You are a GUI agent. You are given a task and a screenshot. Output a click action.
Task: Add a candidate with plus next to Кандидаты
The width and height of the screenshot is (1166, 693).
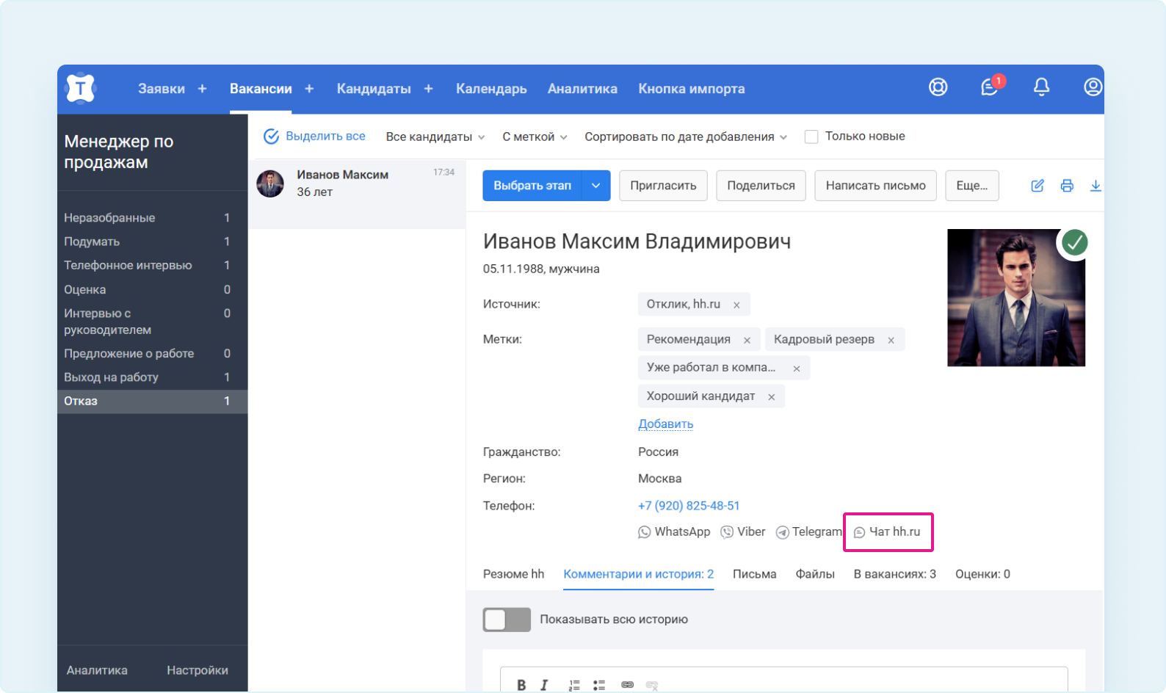pyautogui.click(x=428, y=89)
